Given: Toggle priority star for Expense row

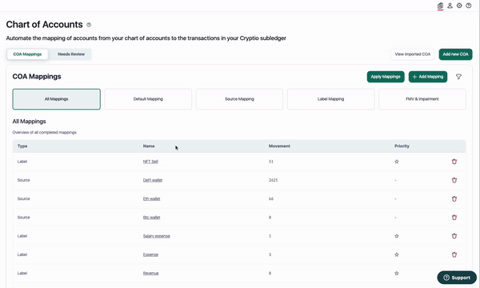Looking at the screenshot, I should pyautogui.click(x=397, y=254).
